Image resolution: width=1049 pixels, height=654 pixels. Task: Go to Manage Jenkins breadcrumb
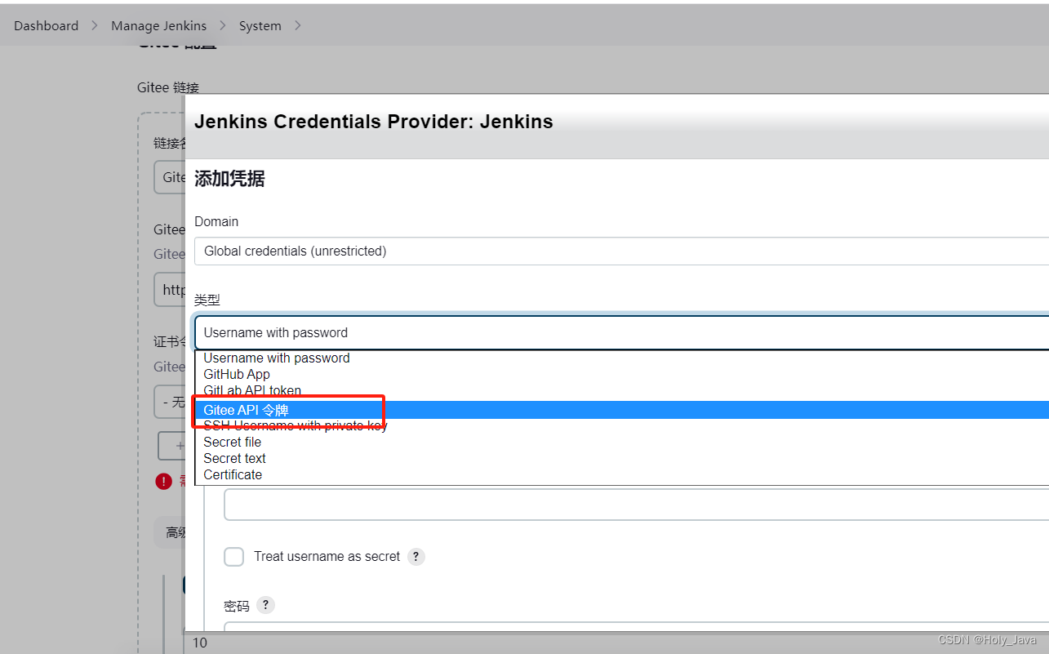click(x=158, y=25)
